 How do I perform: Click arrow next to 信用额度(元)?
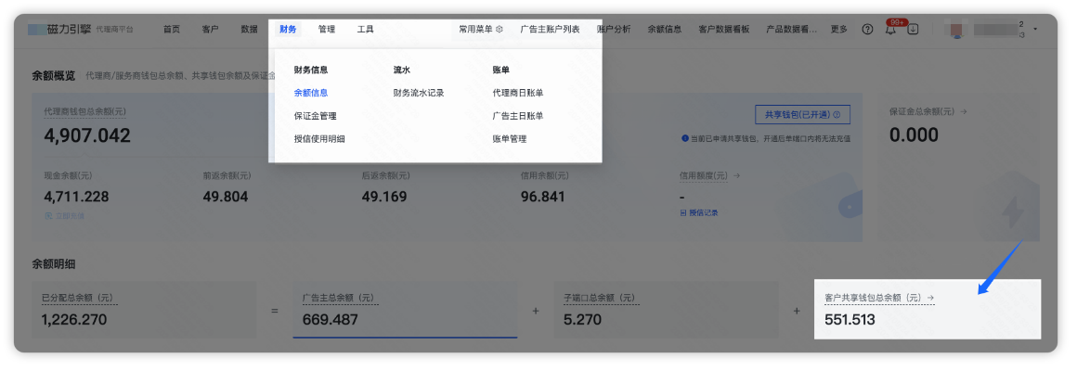click(736, 175)
